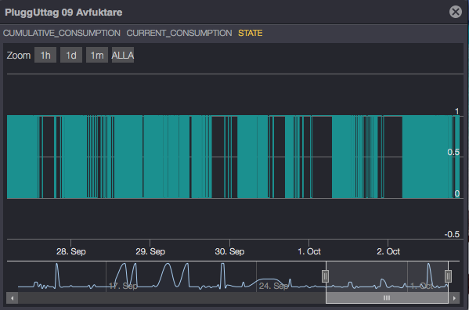The width and height of the screenshot is (469, 310).
Task: Click the 17. Sep marker in navigator
Action: (x=123, y=286)
